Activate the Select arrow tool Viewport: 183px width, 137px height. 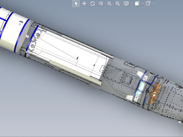click(x=76, y=3)
